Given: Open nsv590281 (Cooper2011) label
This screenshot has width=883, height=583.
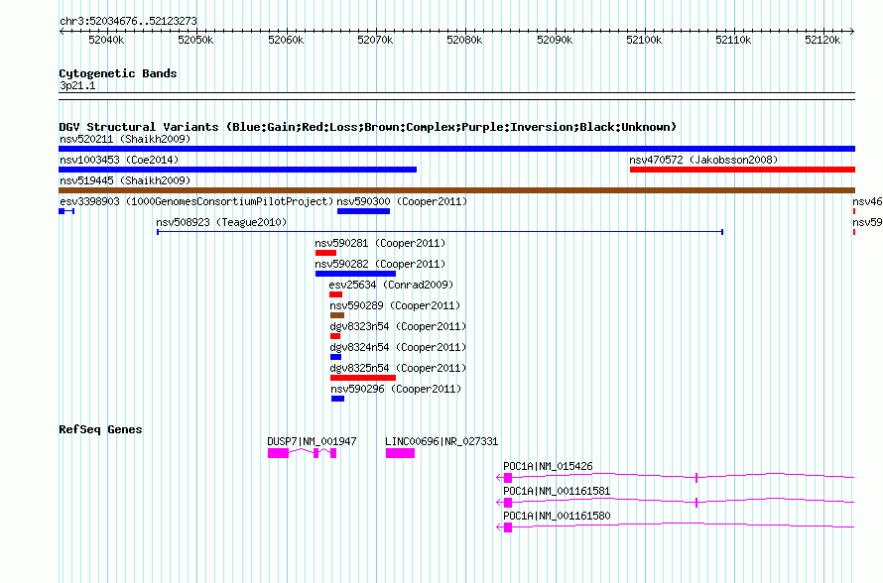Looking at the screenshot, I should pos(380,243).
